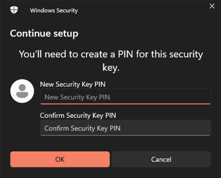Place cursor in the second PIN textbox

click(125, 128)
